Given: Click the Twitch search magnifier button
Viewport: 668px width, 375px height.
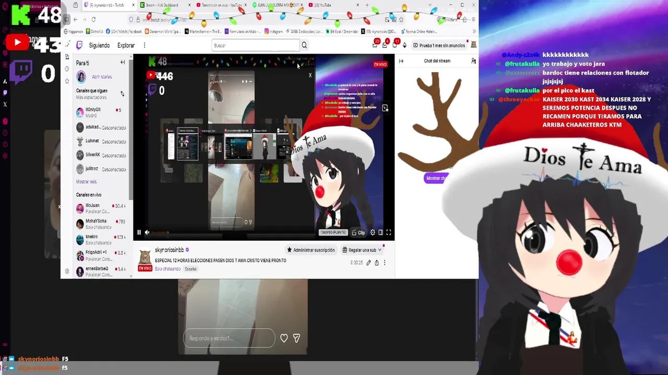Looking at the screenshot, I should point(304,45).
